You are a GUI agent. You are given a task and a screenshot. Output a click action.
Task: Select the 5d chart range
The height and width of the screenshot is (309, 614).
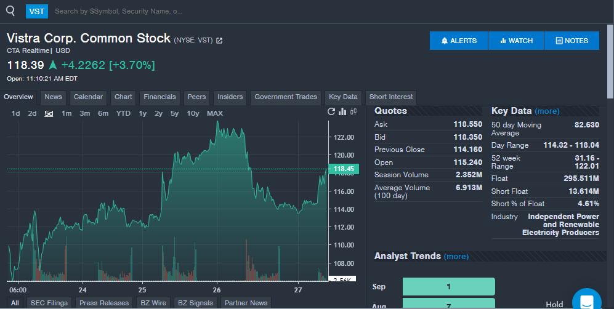(49, 113)
